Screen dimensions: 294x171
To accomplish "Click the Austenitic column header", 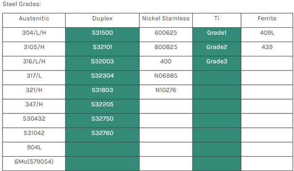I will pyautogui.click(x=34, y=18).
